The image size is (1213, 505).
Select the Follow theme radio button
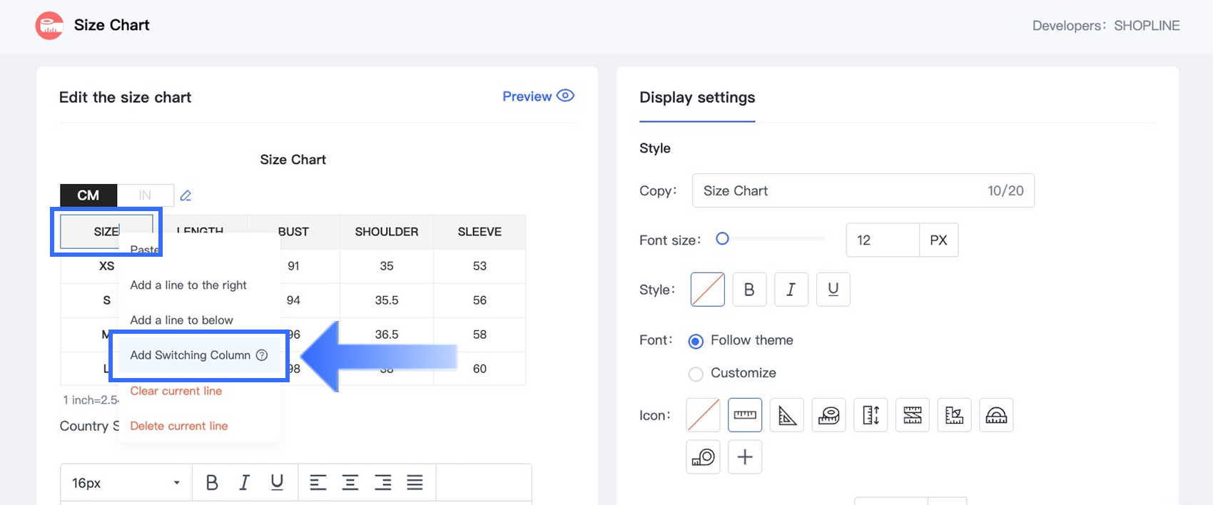[696, 341]
